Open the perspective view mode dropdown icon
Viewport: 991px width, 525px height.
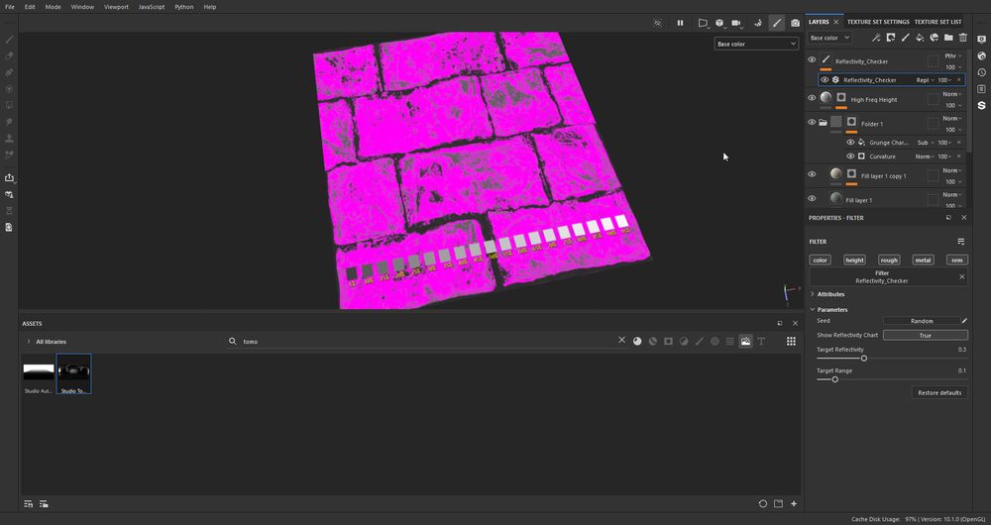703,23
